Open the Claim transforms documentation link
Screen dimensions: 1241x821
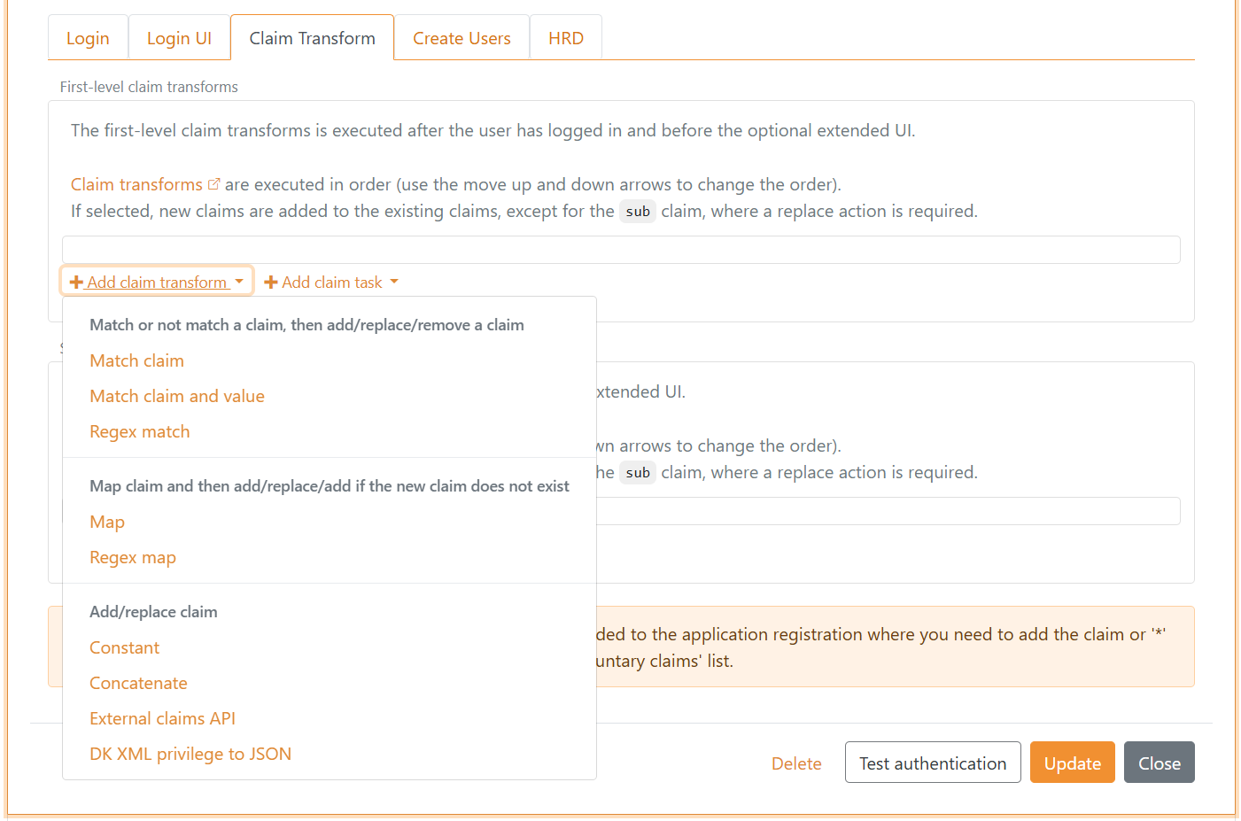click(136, 183)
